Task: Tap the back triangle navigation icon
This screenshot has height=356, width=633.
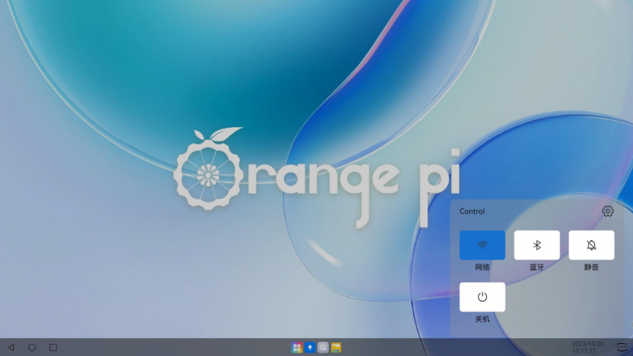Action: click(x=11, y=347)
